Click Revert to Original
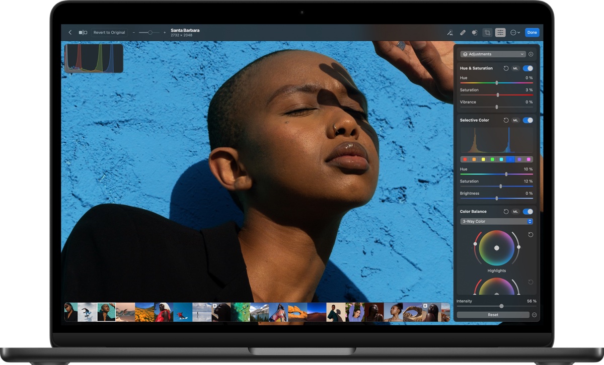 click(109, 33)
